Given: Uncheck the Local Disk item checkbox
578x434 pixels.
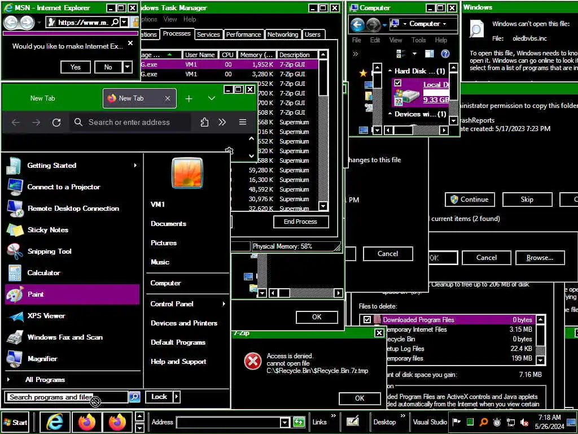Looking at the screenshot, I should click(398, 83).
